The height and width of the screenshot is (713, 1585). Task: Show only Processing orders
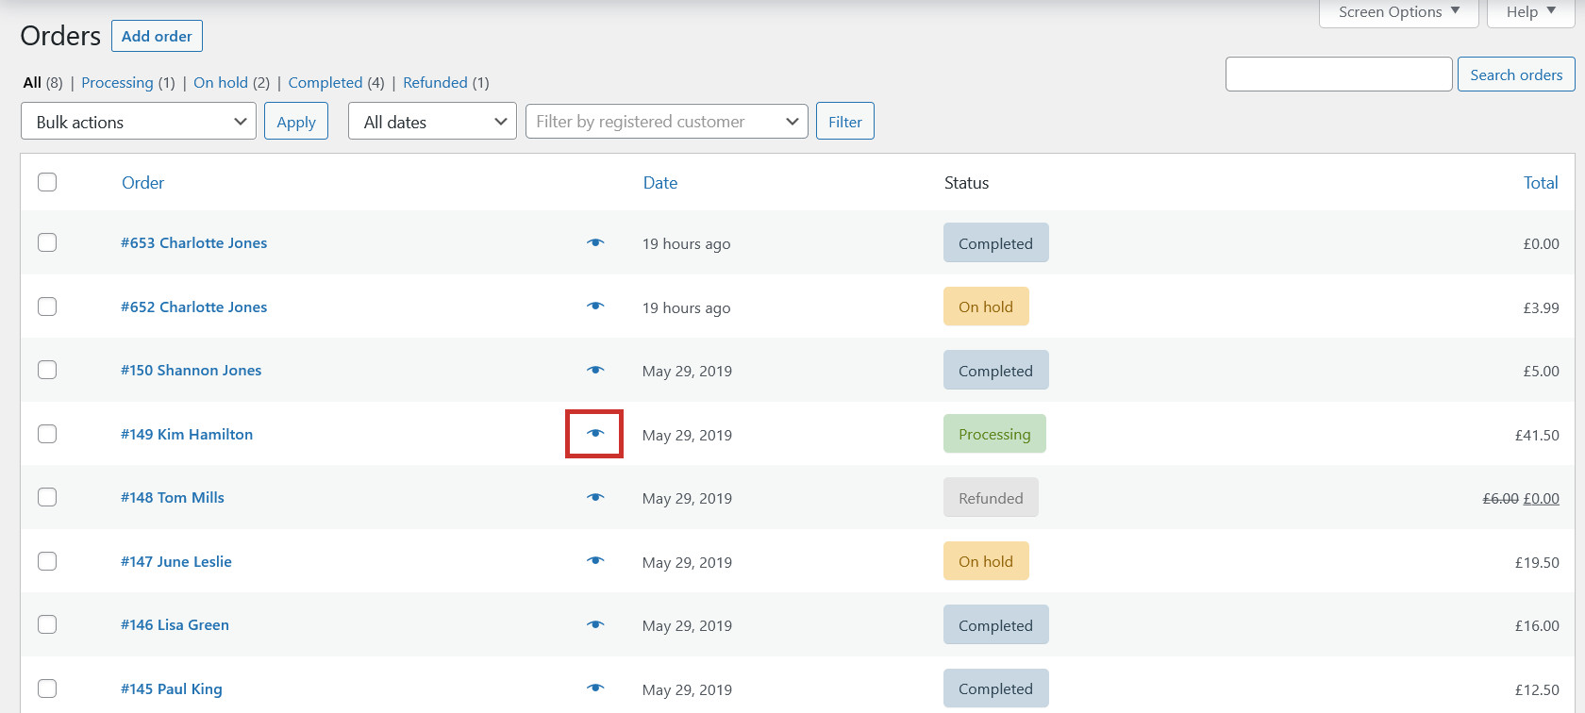coord(117,83)
